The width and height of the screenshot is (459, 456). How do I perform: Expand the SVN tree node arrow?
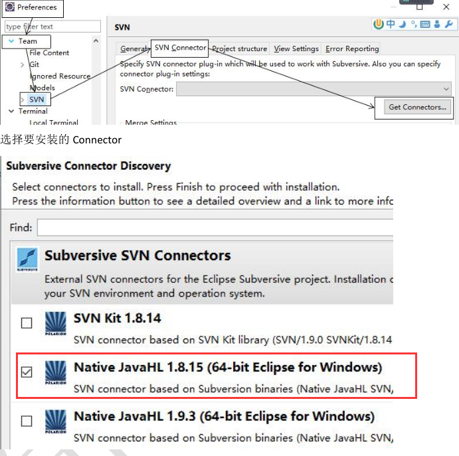23,100
